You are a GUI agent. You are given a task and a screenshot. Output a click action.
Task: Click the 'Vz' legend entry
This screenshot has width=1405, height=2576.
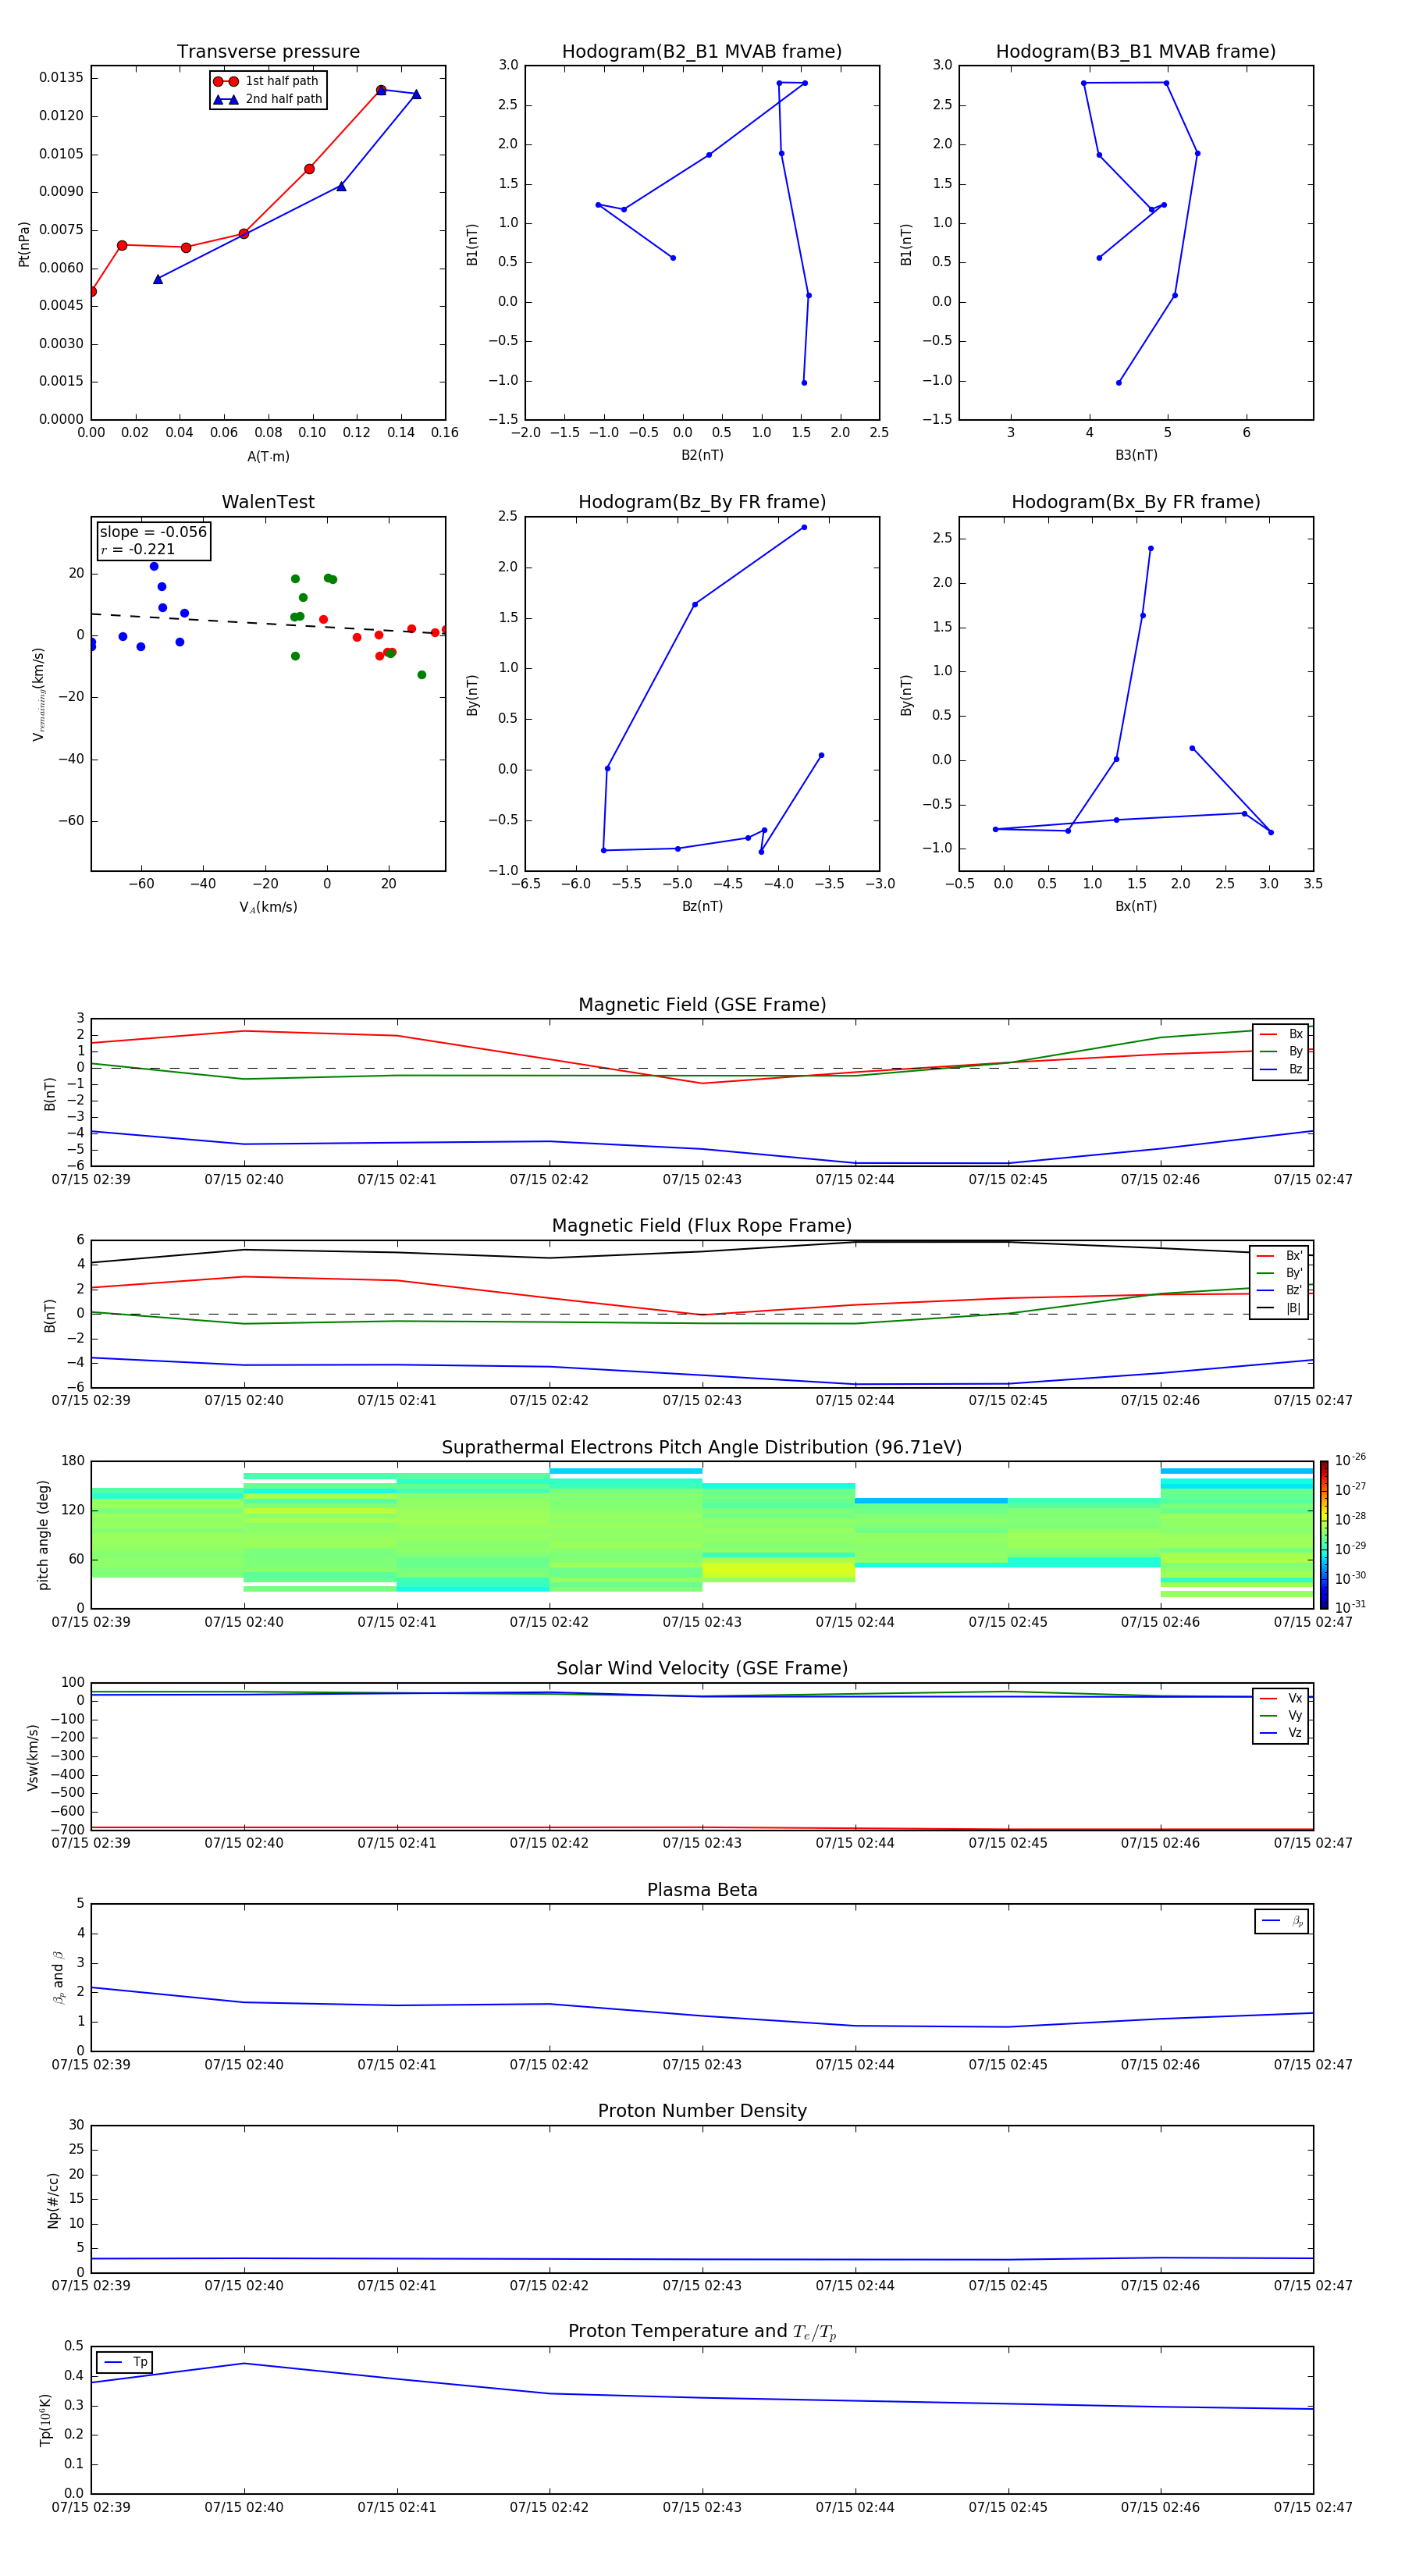coord(1281,1733)
